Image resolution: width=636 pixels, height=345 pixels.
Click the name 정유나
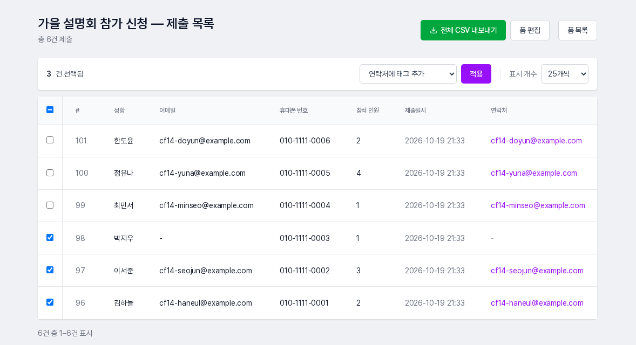124,173
